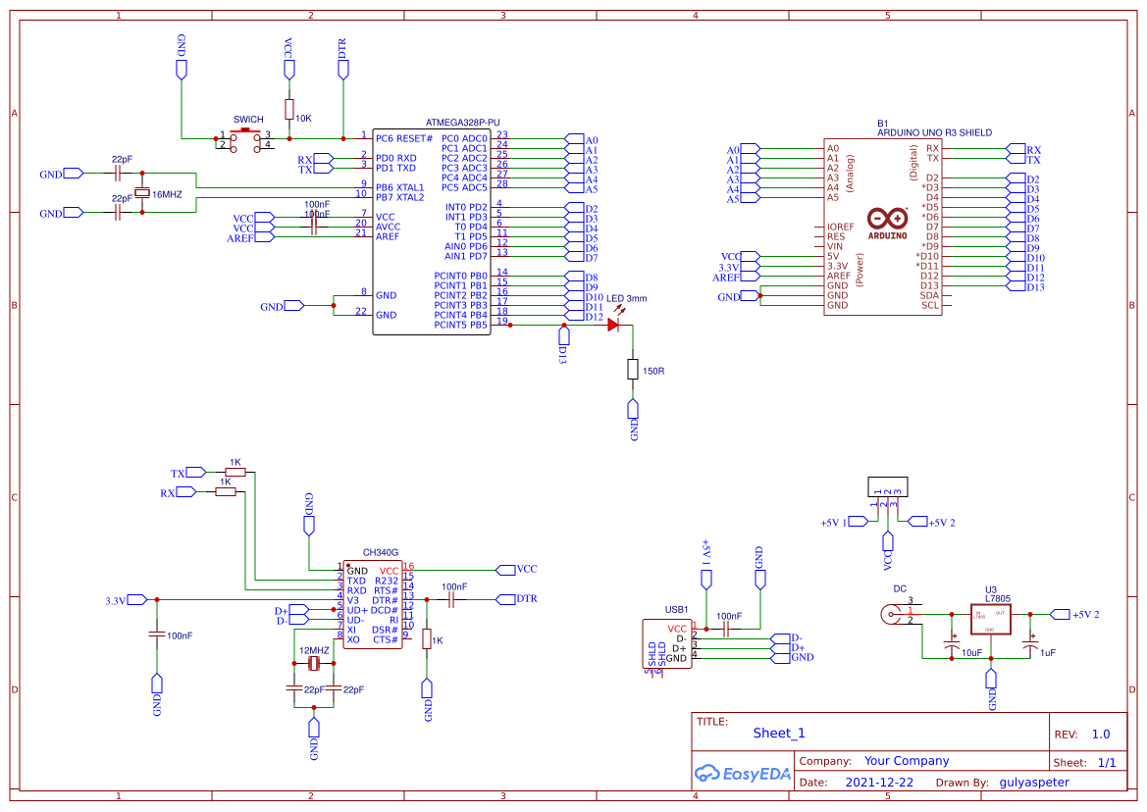This screenshot has width=1147, height=812.
Task: Select the 10K pull-up resistor
Action: 289,108
